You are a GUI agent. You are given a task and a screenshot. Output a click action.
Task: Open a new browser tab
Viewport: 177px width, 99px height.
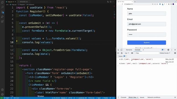[135, 2]
